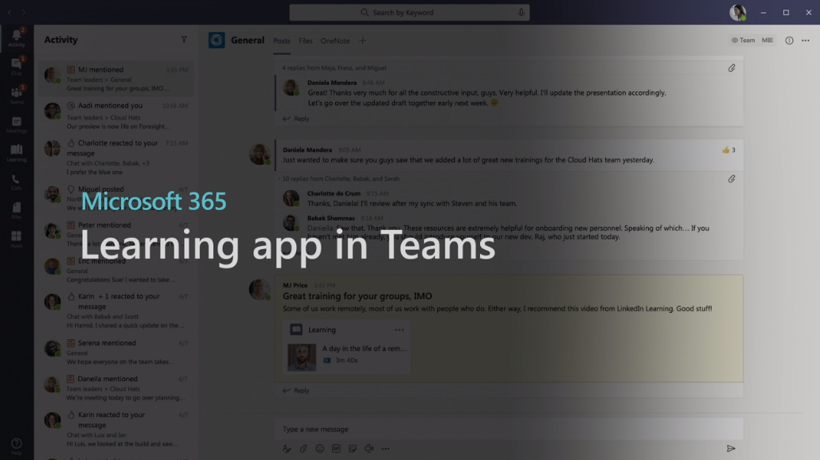Click the Search by Keyword field
The image size is (820, 460).
tap(409, 13)
